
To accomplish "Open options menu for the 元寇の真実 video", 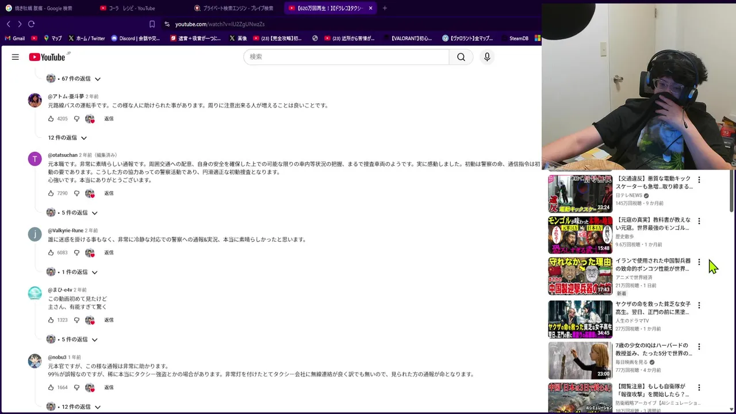I will click(x=699, y=221).
